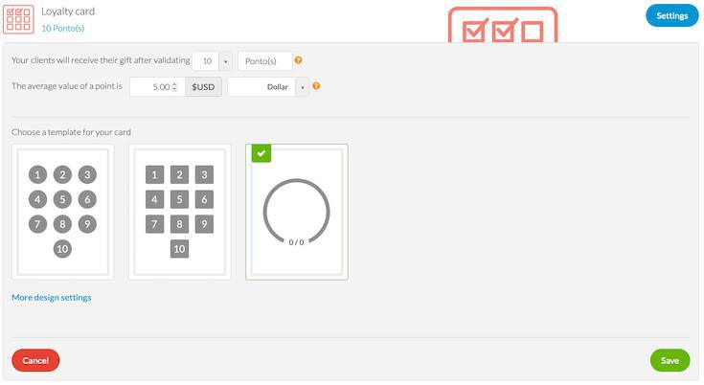Click the help icon beside Dollar dropdown
704x385 pixels.
tap(316, 86)
